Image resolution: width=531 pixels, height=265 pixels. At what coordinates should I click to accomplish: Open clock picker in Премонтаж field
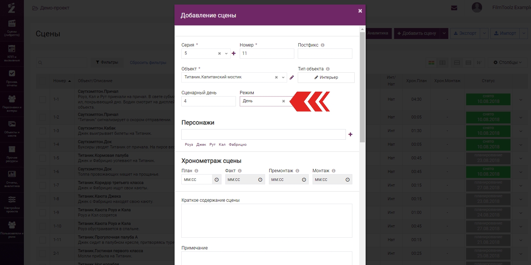[304, 180]
